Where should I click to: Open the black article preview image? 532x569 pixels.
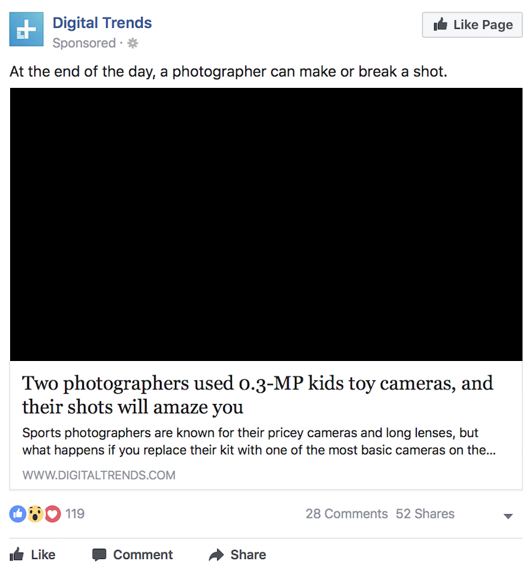(x=266, y=224)
